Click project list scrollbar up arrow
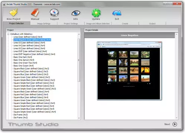Image resolution: width=185 pixels, height=133 pixels. 79,34
